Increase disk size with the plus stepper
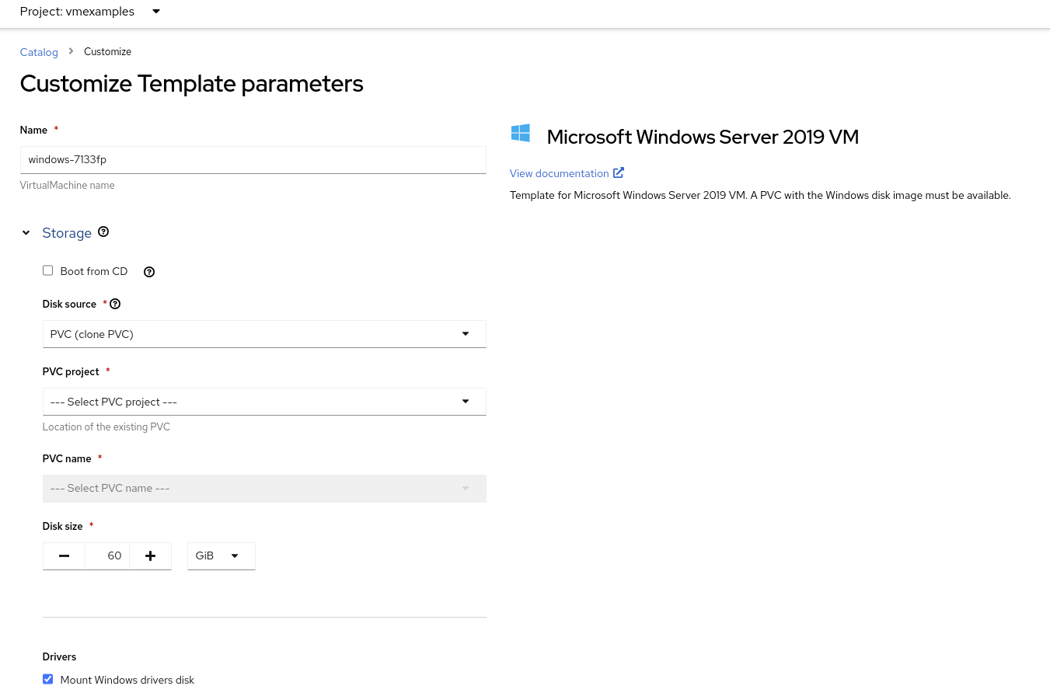 point(150,555)
